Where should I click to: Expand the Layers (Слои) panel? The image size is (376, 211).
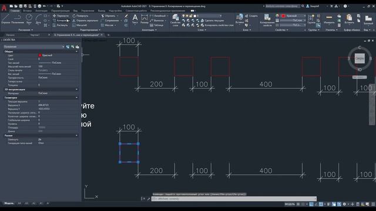click(x=202, y=30)
